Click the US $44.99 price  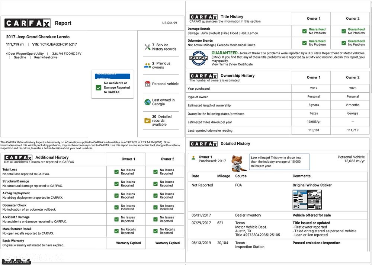(169, 23)
